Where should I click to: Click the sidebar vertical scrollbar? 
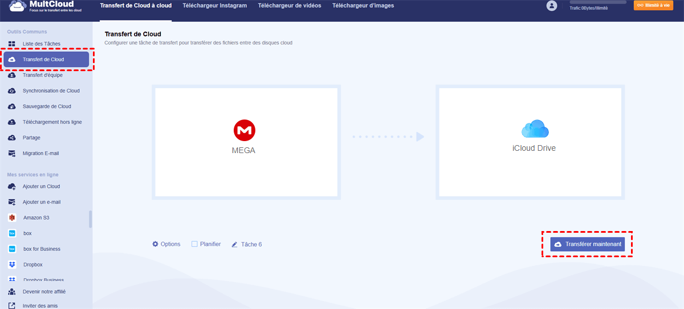click(90, 219)
